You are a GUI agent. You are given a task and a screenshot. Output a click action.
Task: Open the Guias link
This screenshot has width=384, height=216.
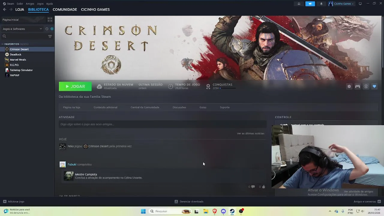(203, 107)
